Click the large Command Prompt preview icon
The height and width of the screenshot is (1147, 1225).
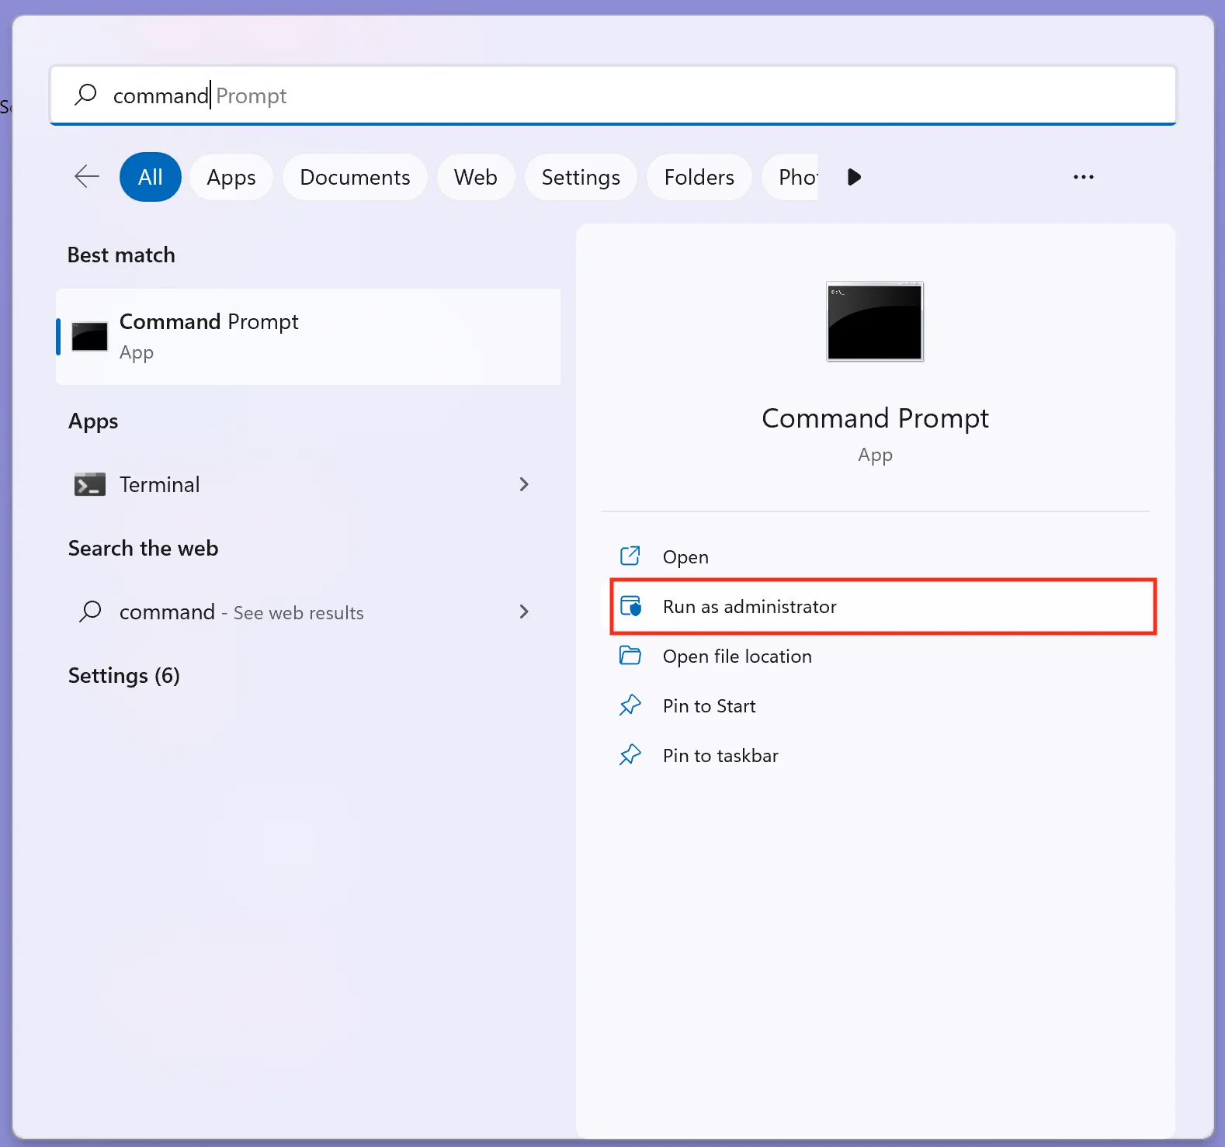(x=875, y=321)
